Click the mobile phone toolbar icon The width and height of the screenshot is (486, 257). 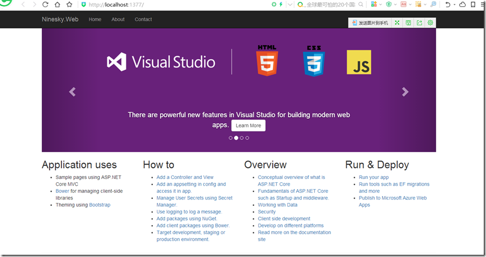(x=473, y=4)
